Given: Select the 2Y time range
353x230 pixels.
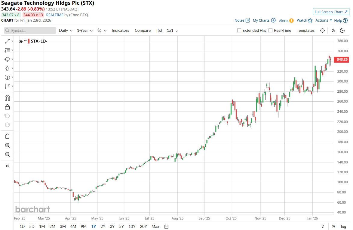Looking at the screenshot, I should (x=103, y=227).
